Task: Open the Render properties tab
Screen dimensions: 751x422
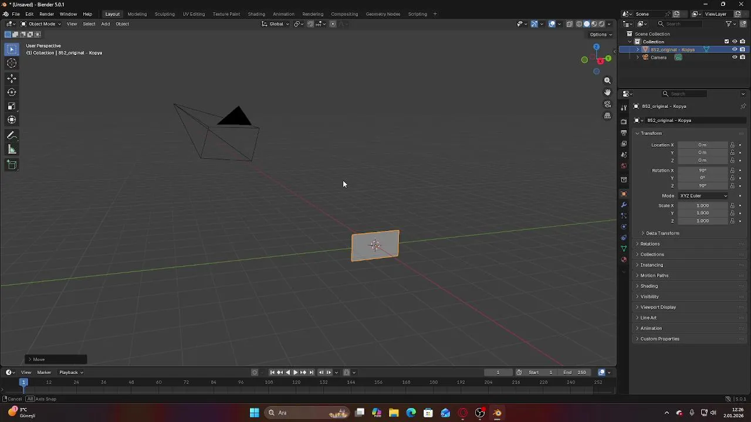Action: click(x=624, y=121)
